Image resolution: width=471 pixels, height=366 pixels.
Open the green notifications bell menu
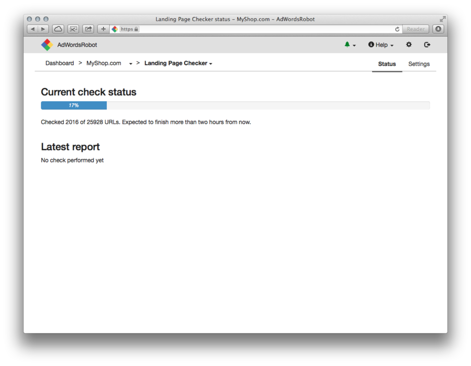point(350,45)
